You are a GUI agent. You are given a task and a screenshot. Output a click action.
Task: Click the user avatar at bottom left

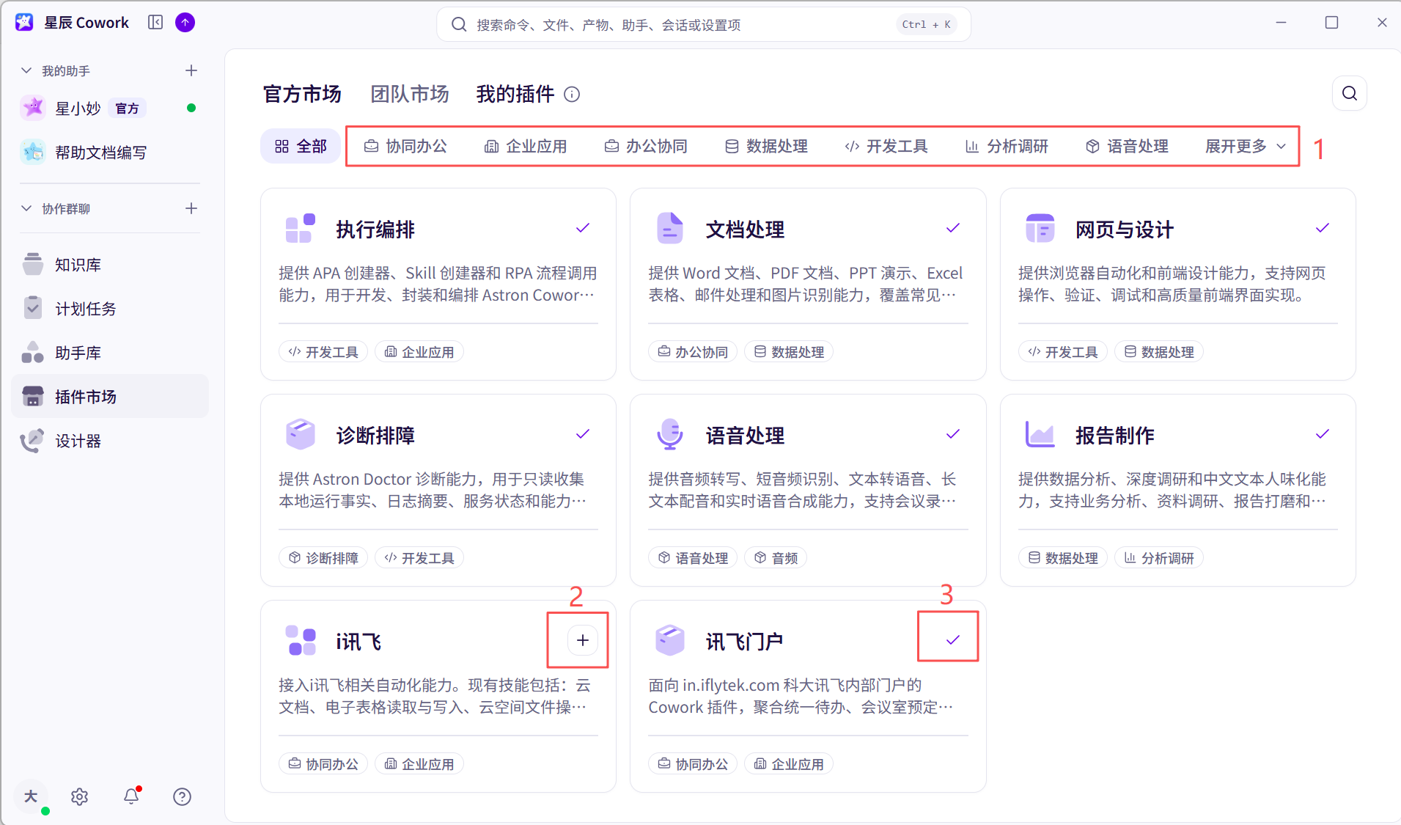point(31,796)
